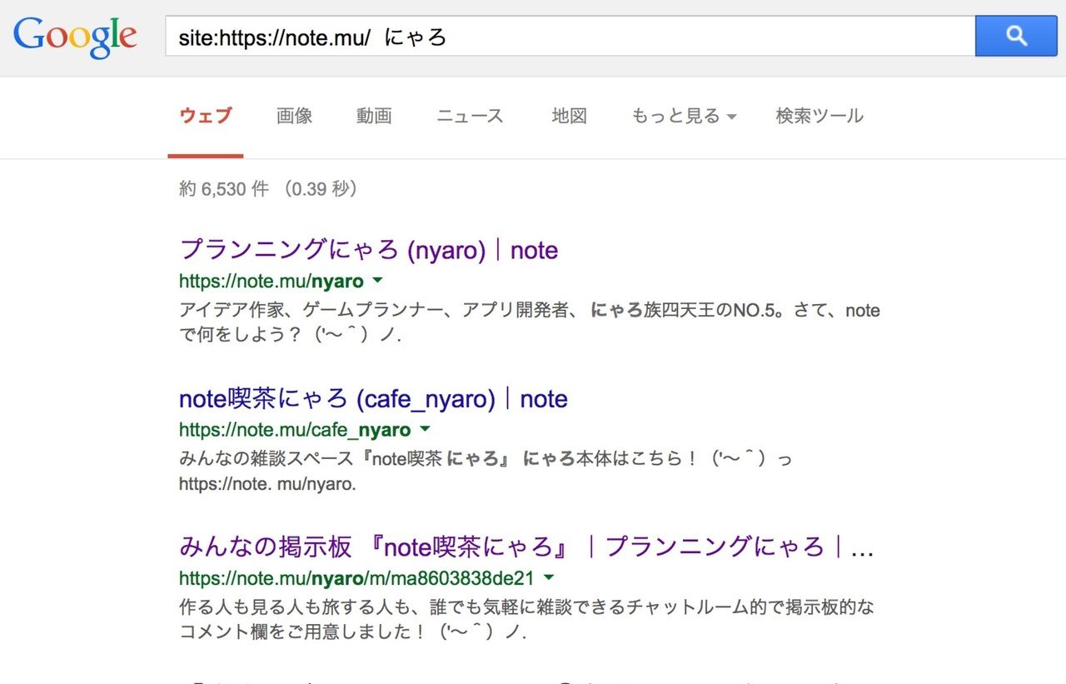Select the ウェブ tab

(x=206, y=116)
